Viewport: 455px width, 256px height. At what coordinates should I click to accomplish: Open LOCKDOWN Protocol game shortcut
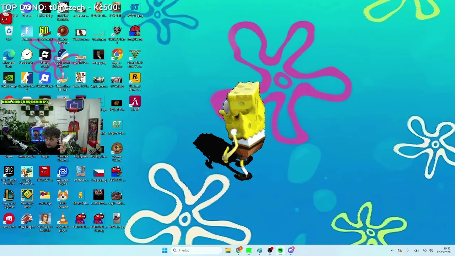pyautogui.click(x=63, y=58)
